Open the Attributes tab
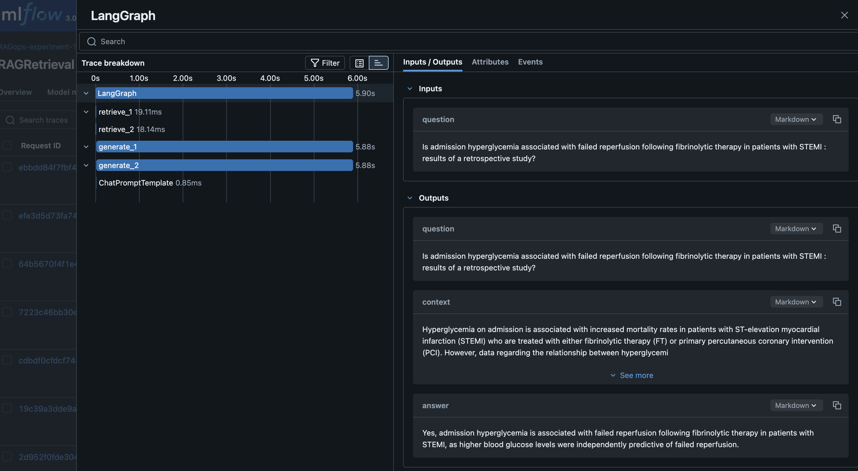Screen dimensions: 858x471 pos(489,62)
